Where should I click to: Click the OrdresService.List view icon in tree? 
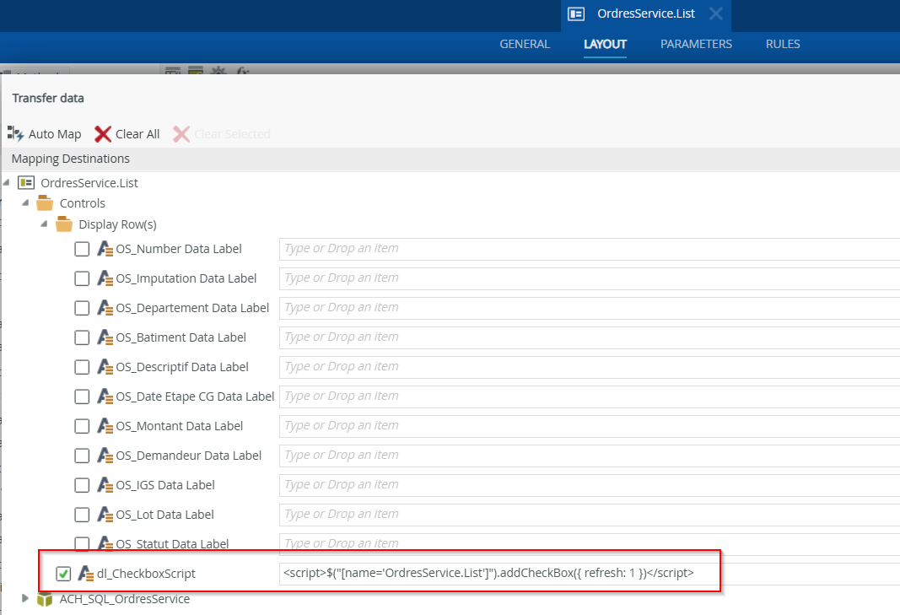26,182
